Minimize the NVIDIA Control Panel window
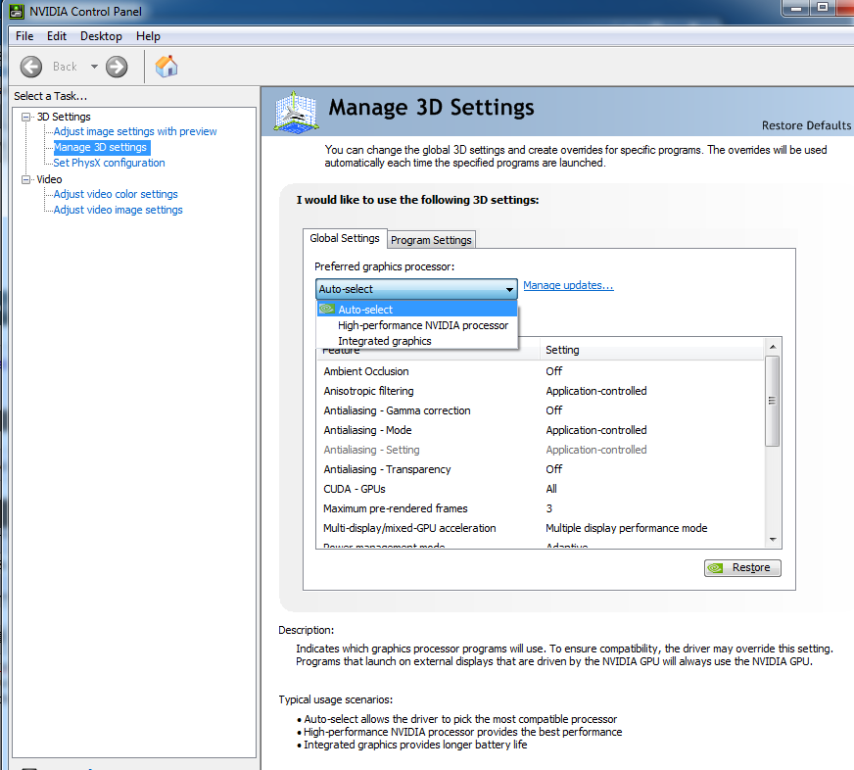 tap(796, 8)
